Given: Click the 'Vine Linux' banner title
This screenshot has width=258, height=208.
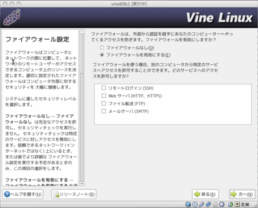Looking at the screenshot, I should coord(220,18).
